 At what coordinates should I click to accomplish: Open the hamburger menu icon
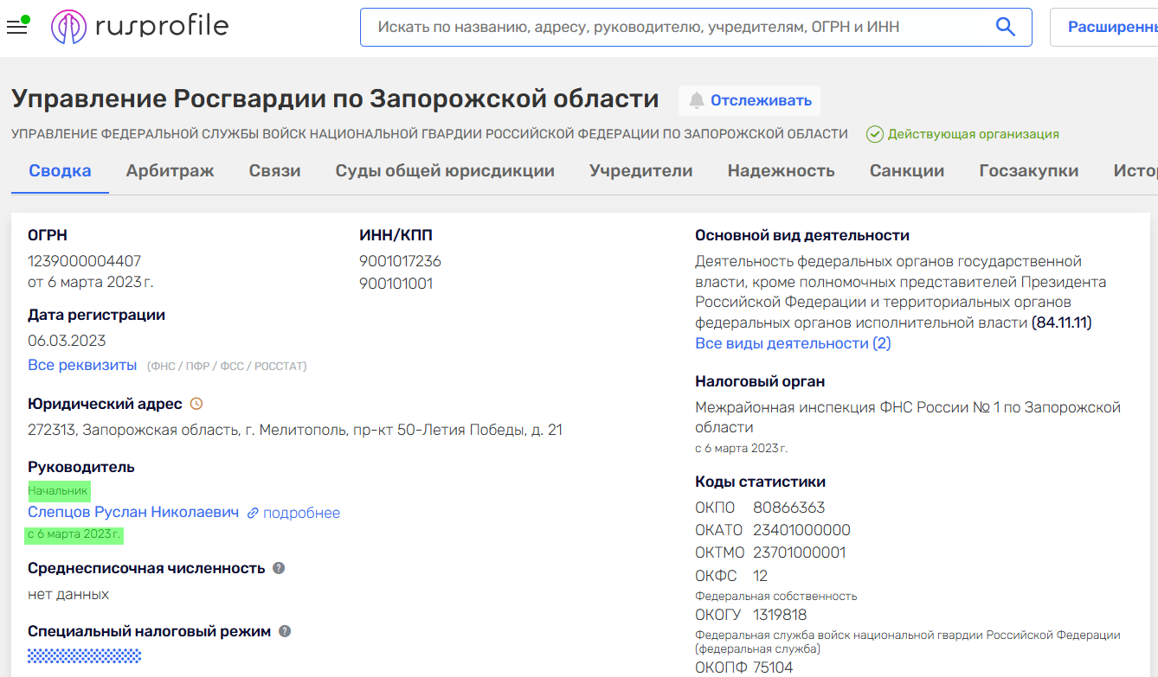coord(16,28)
